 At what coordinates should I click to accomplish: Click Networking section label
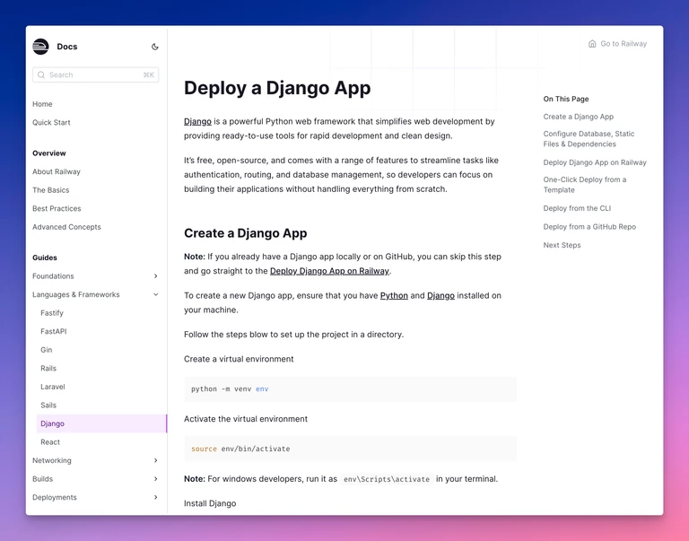[52, 460]
